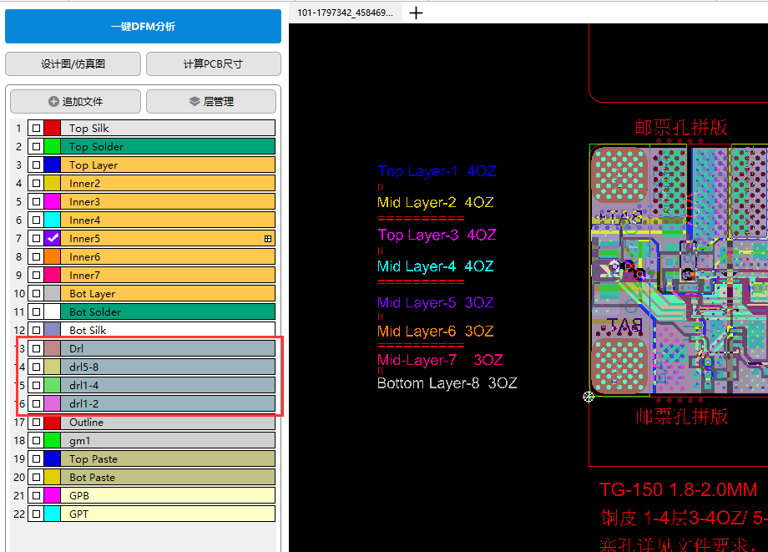
Task: Open a new tab with the plus icon
Action: click(417, 13)
